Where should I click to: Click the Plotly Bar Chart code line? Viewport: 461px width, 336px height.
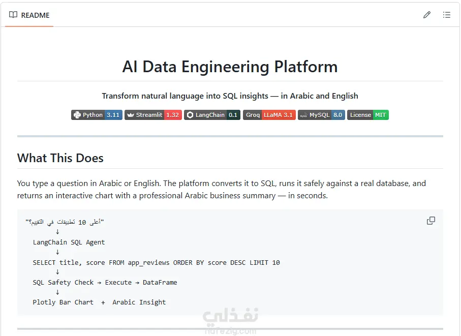point(100,302)
